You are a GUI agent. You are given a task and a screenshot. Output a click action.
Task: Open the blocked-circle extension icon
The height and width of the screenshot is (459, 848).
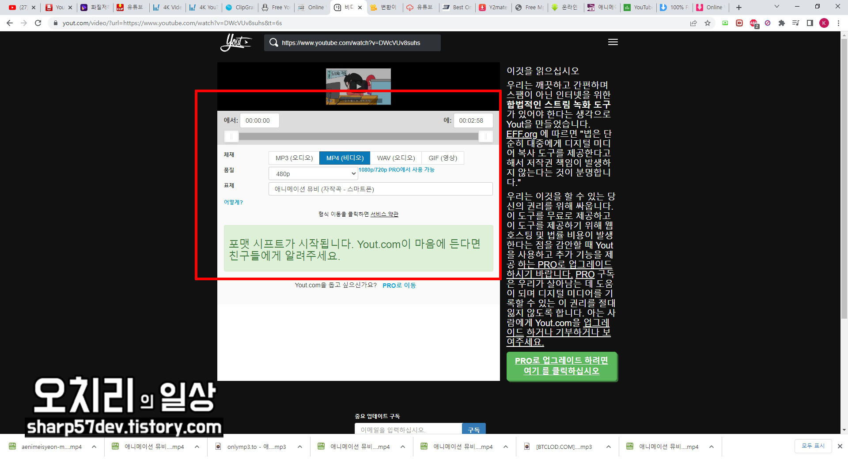[x=768, y=23]
